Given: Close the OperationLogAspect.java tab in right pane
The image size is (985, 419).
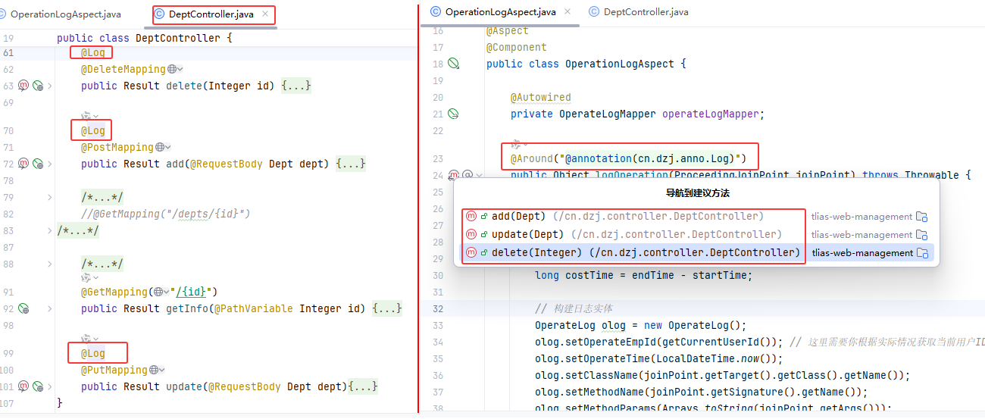Looking at the screenshot, I should pos(568,12).
